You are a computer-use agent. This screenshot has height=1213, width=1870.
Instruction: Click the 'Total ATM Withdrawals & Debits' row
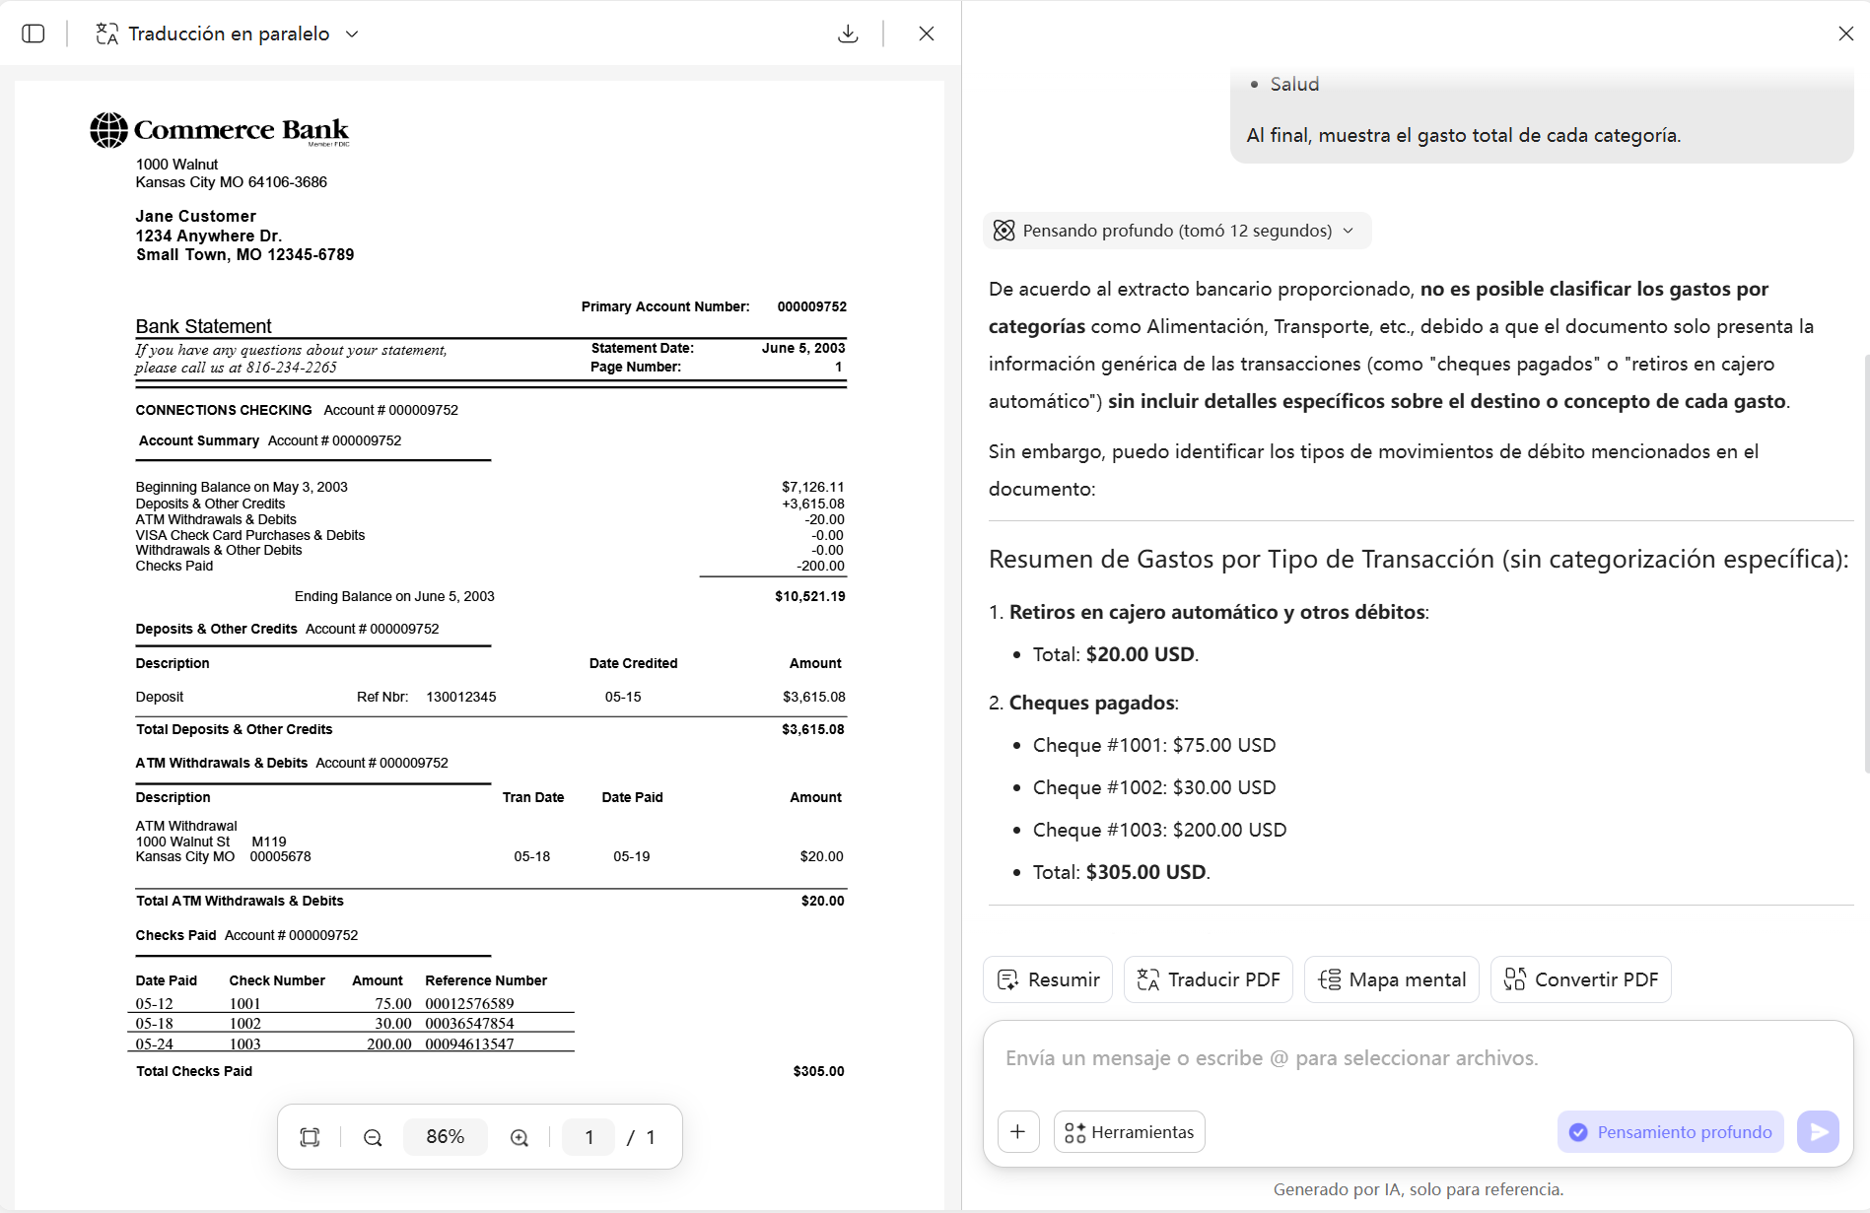490,901
